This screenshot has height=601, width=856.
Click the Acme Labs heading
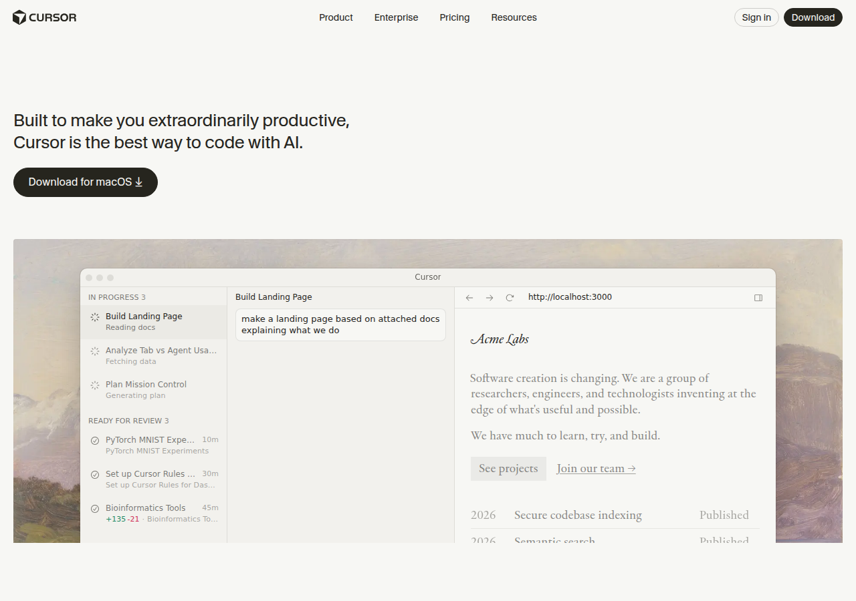click(x=500, y=339)
